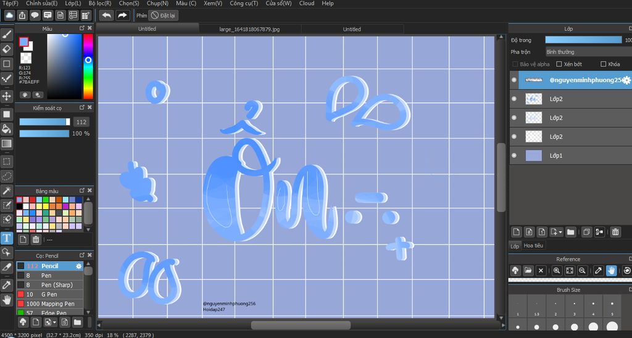Close the Màu color panel

pos(89,28)
